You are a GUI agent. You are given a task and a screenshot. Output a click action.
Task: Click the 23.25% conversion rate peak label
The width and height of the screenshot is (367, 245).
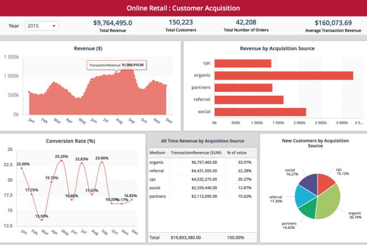(62, 156)
